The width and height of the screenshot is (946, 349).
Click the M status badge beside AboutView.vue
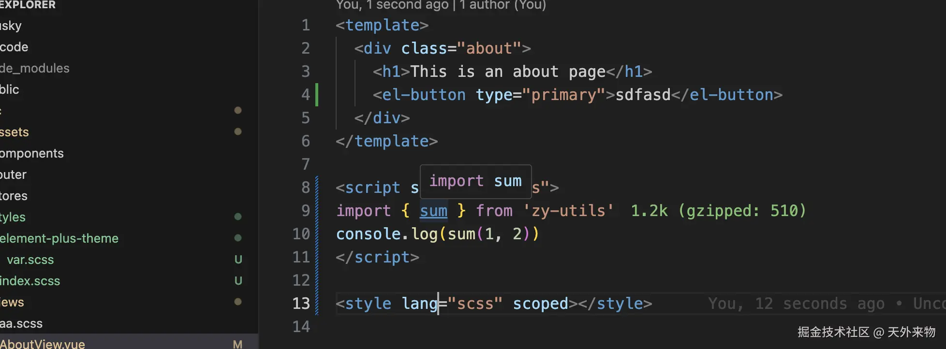pos(237,344)
